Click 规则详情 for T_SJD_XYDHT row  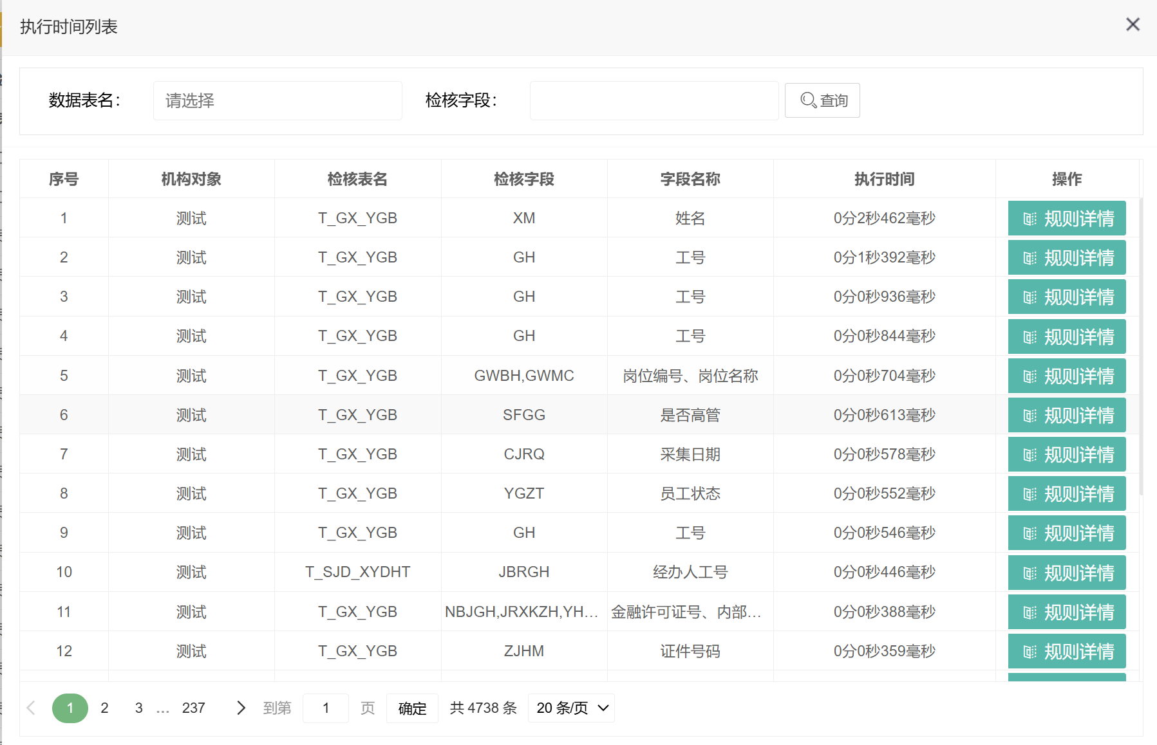coord(1066,573)
